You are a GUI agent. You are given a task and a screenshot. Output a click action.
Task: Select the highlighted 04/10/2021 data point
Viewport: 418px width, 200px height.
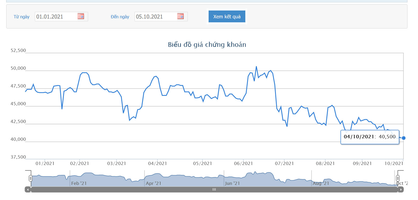(404, 138)
